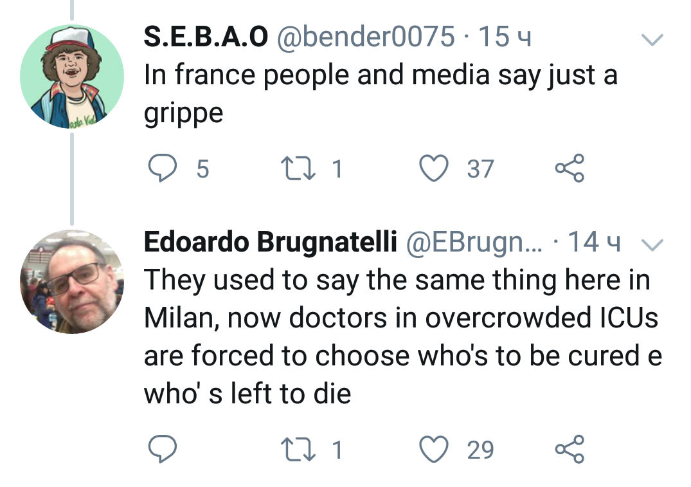The width and height of the screenshot is (691, 487).
Task: Share the S.E.B.A.O tweet
Action: click(x=570, y=169)
